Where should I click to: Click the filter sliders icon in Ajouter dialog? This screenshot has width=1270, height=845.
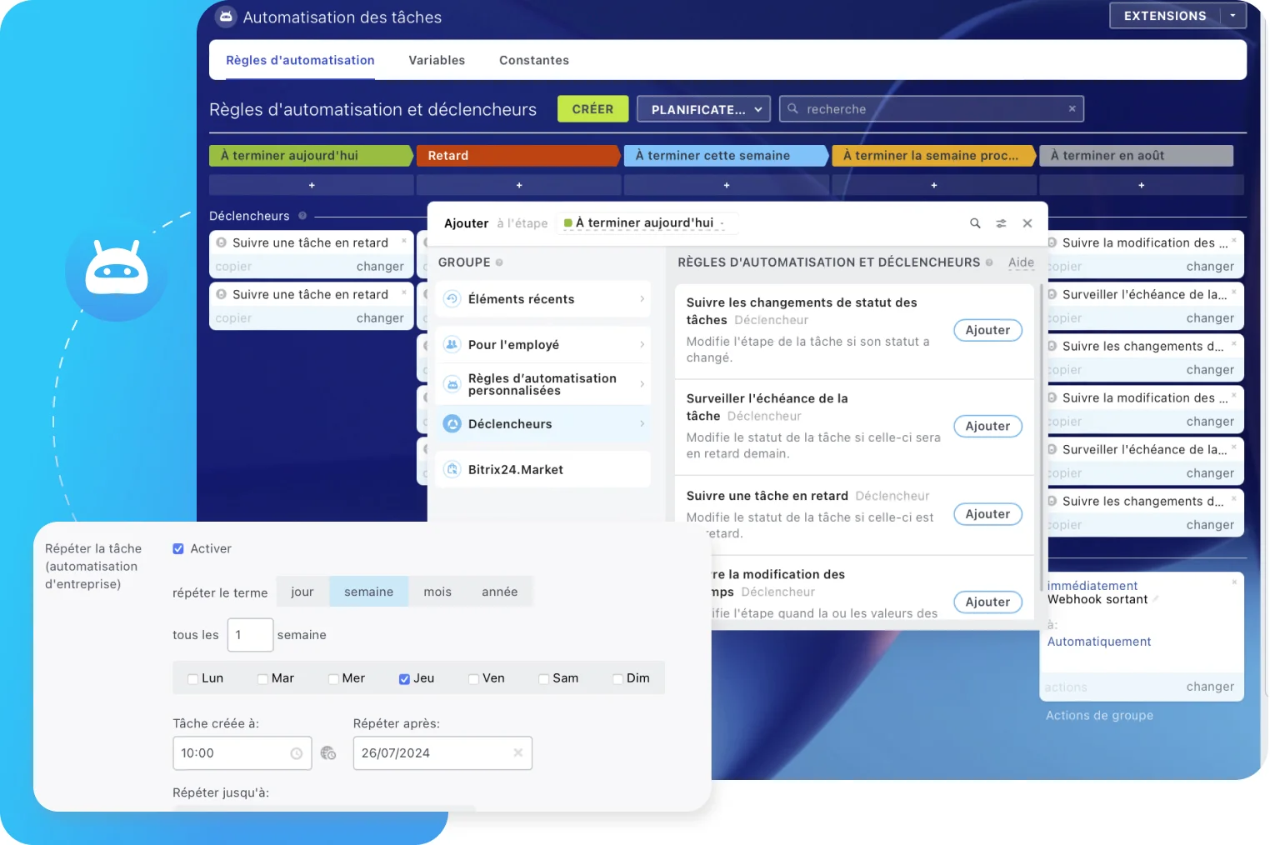[1001, 223]
